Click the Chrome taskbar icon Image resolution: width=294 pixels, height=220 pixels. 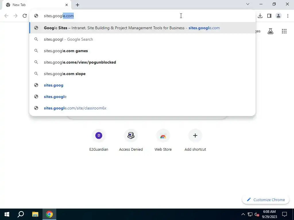tap(49, 214)
